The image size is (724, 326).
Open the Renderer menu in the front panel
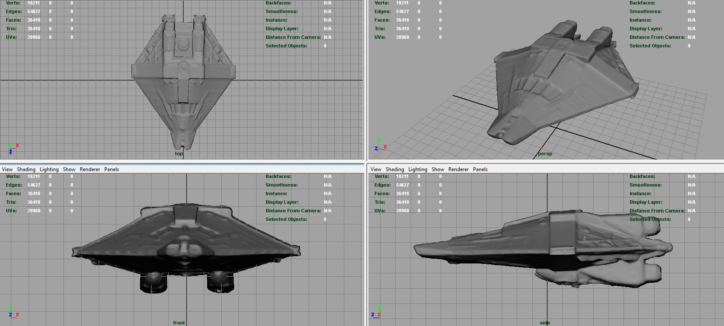pyautogui.click(x=90, y=169)
